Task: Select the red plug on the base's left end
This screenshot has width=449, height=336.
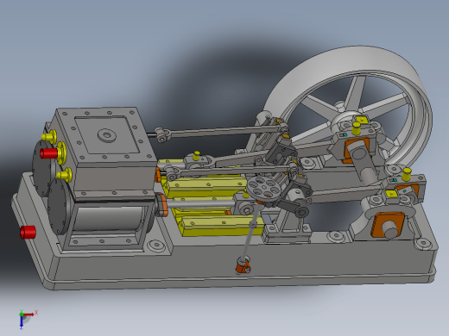Action: pyautogui.click(x=28, y=232)
